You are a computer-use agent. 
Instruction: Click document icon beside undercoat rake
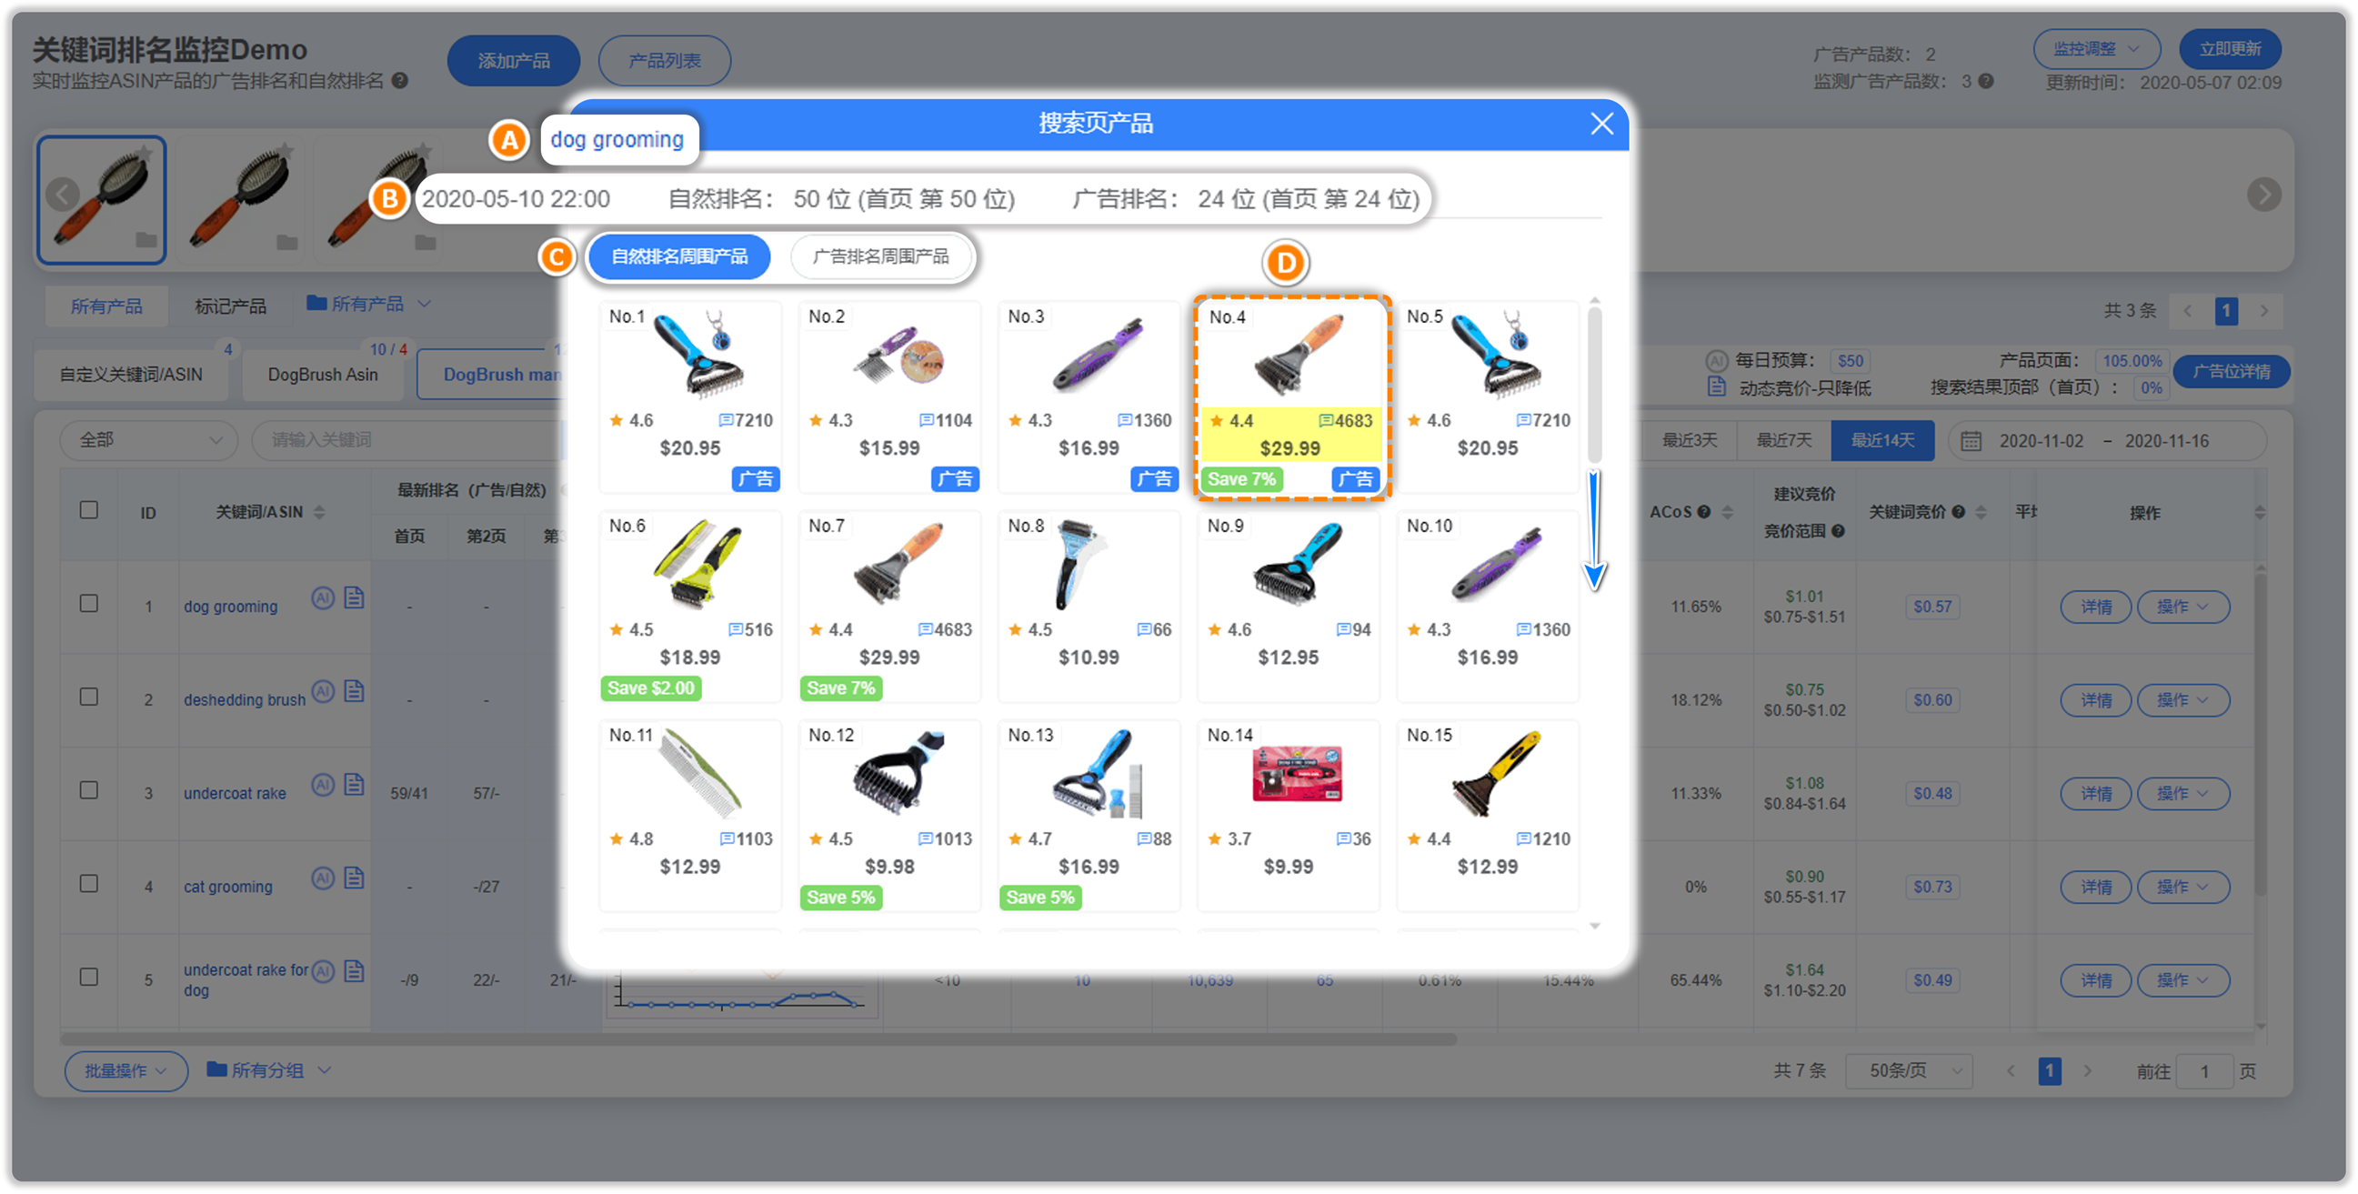coord(355,785)
